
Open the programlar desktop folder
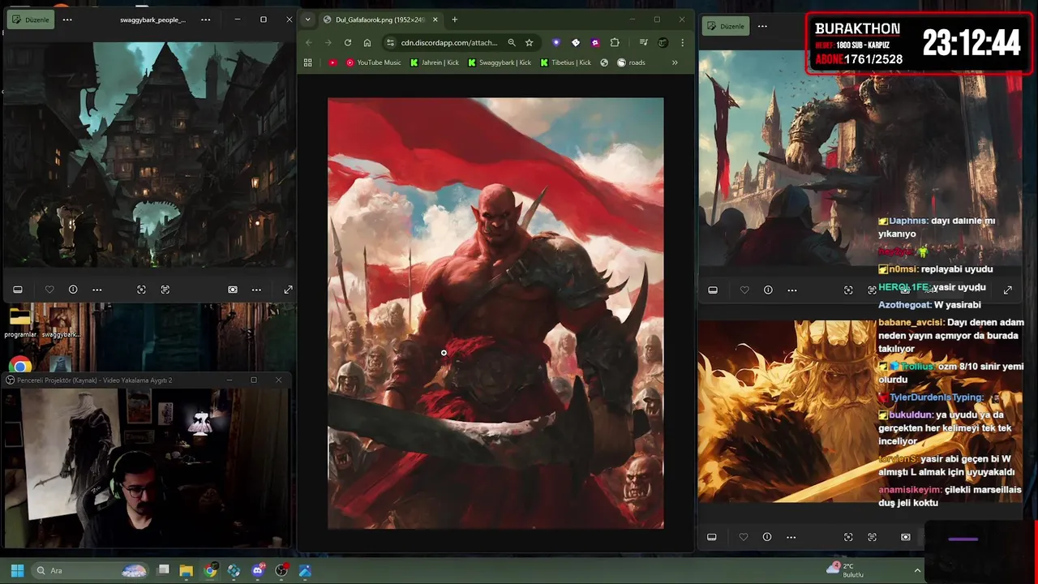pos(19,322)
